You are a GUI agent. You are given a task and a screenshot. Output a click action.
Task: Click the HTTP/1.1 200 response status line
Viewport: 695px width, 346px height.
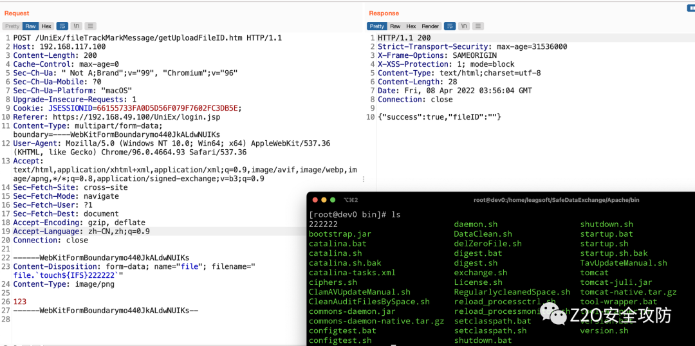point(404,38)
